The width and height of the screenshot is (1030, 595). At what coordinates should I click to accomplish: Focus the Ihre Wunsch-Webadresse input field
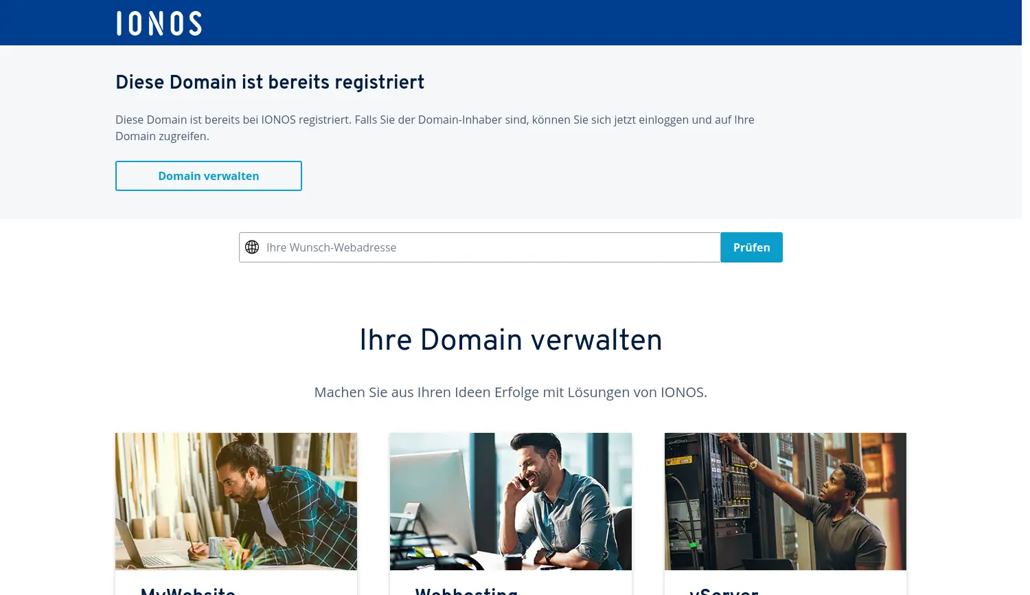[x=480, y=247]
